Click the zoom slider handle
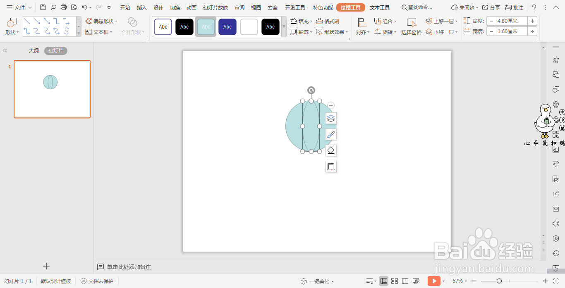This screenshot has height=288, width=565. point(499,281)
